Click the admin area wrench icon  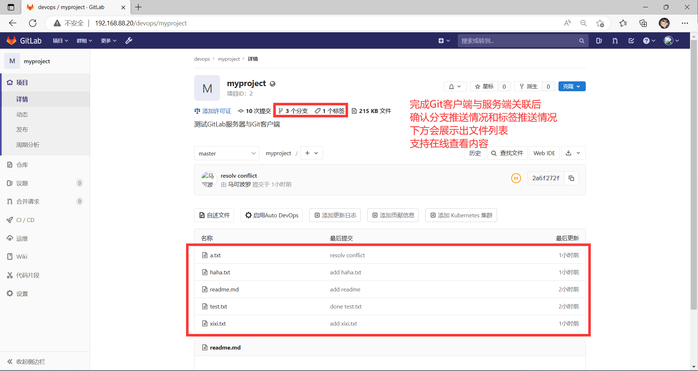click(129, 41)
